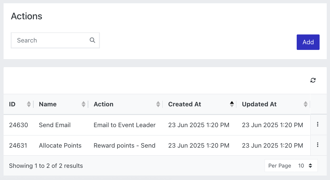Click the Email to Event Leader cell
The height and width of the screenshot is (180, 330).
click(125, 125)
